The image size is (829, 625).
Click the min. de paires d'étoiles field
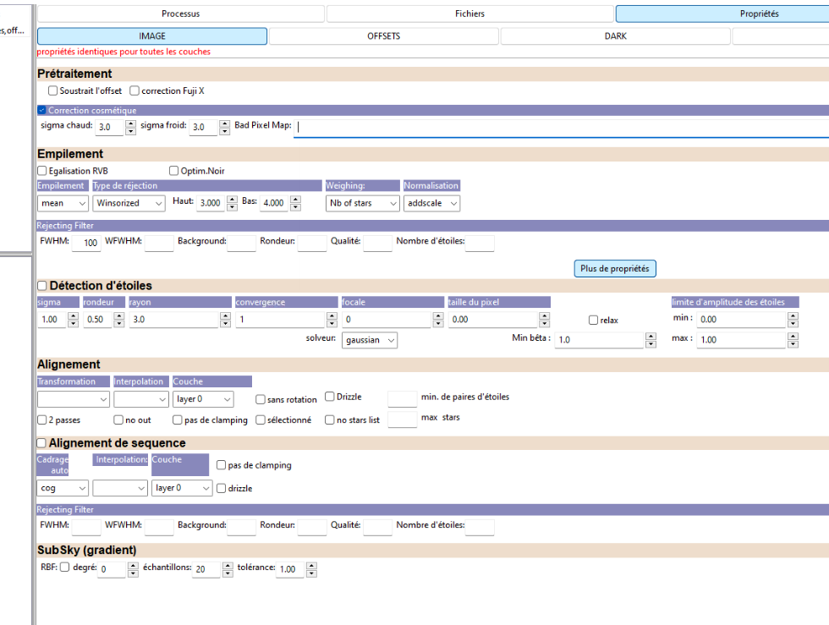click(403, 399)
